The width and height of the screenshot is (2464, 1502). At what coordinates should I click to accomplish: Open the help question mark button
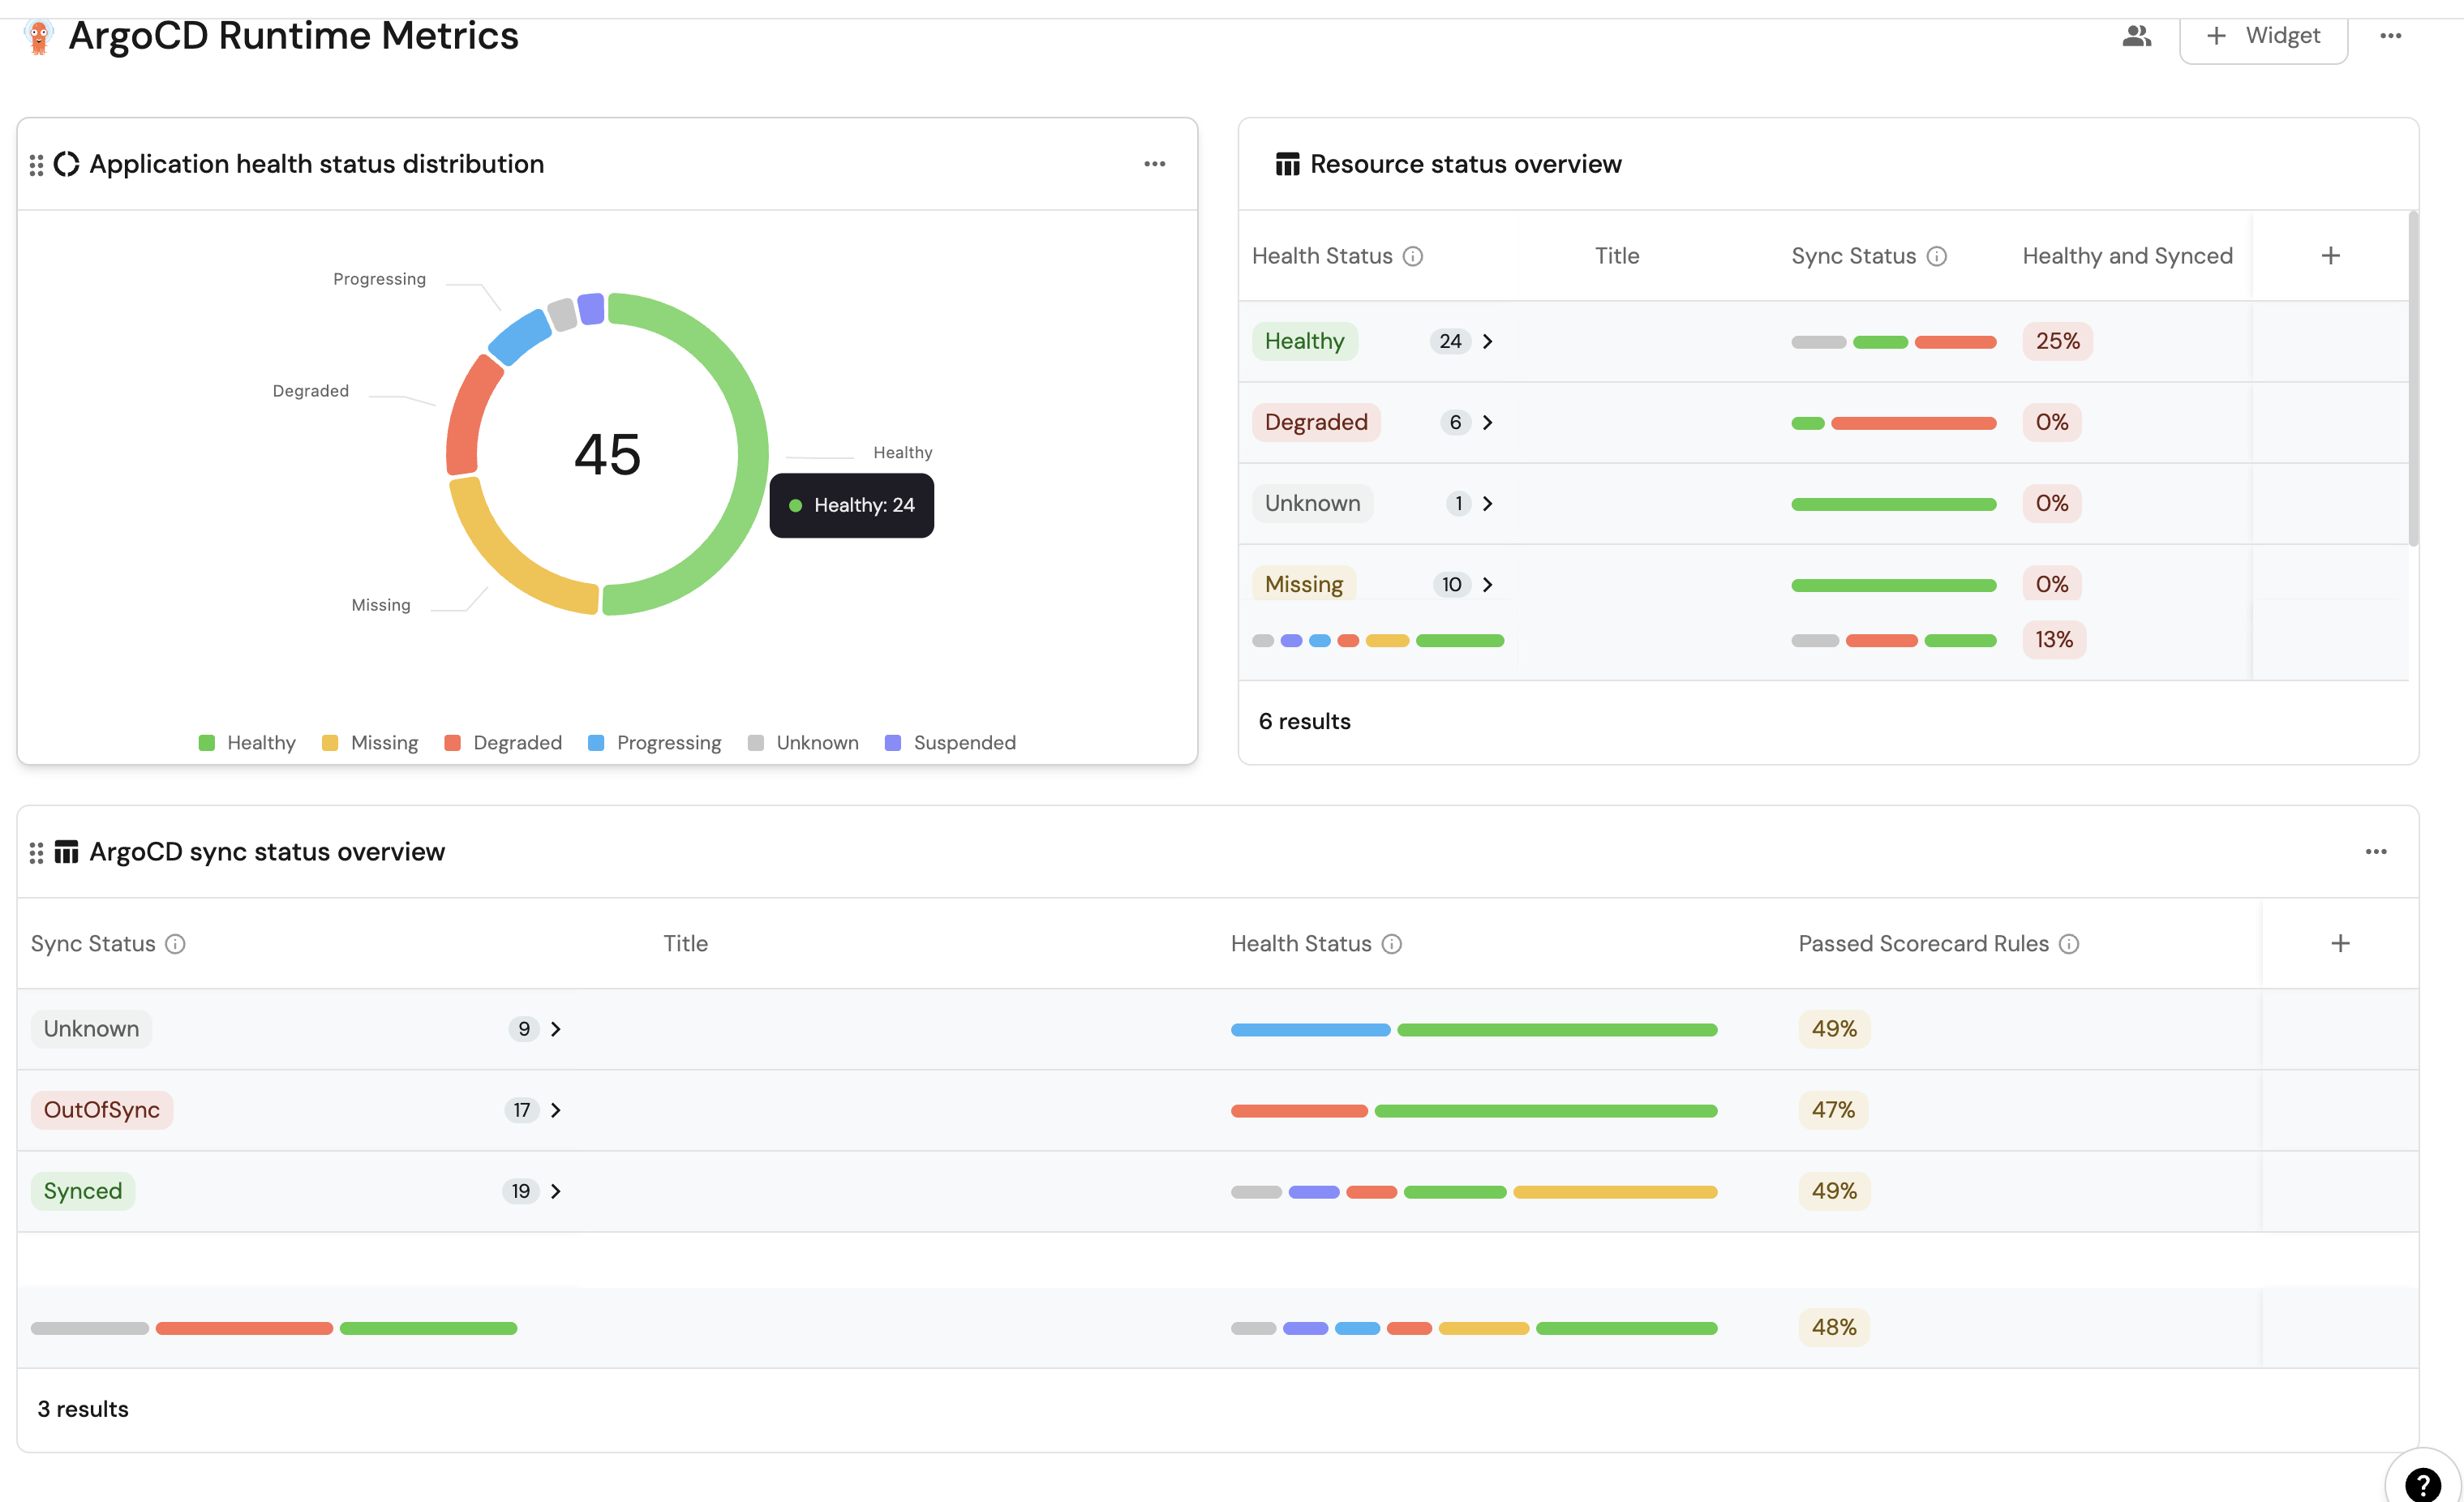[x=2423, y=1483]
